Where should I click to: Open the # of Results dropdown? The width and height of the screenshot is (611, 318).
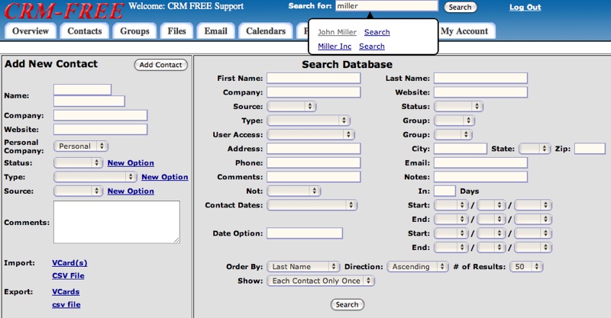[x=526, y=267]
